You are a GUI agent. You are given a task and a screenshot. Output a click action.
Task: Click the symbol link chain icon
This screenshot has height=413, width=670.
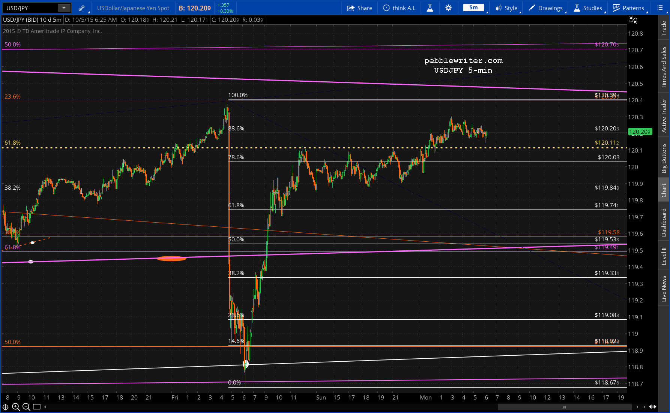pyautogui.click(x=81, y=8)
